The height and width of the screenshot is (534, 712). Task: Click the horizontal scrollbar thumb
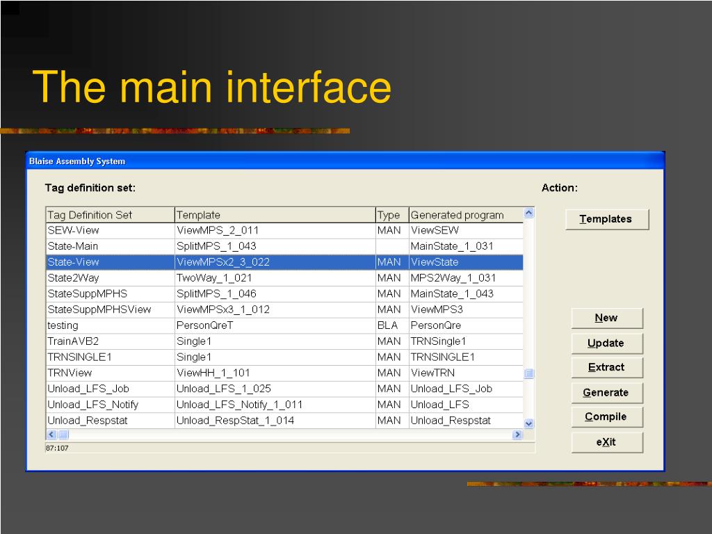click(63, 435)
